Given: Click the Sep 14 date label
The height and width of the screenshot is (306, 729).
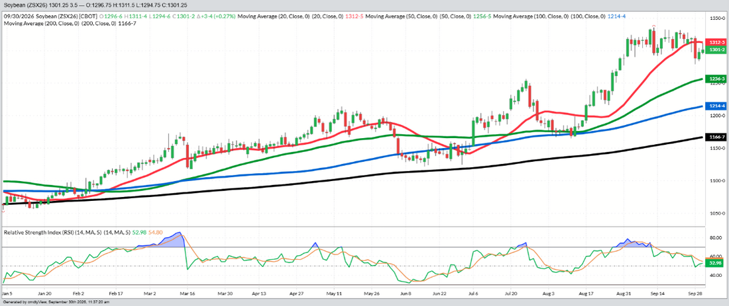Looking at the screenshot, I should pyautogui.click(x=657, y=293).
